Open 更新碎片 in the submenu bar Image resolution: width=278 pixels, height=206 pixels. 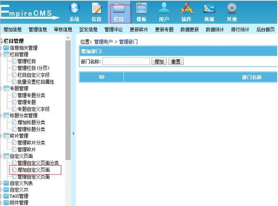pyautogui.click(x=139, y=29)
